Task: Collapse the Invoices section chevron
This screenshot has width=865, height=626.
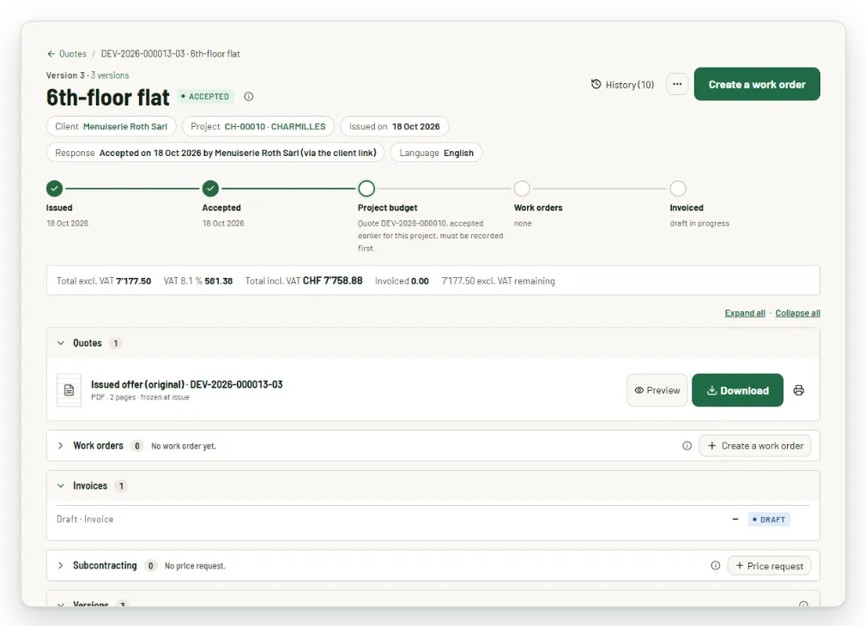Action: pyautogui.click(x=61, y=485)
